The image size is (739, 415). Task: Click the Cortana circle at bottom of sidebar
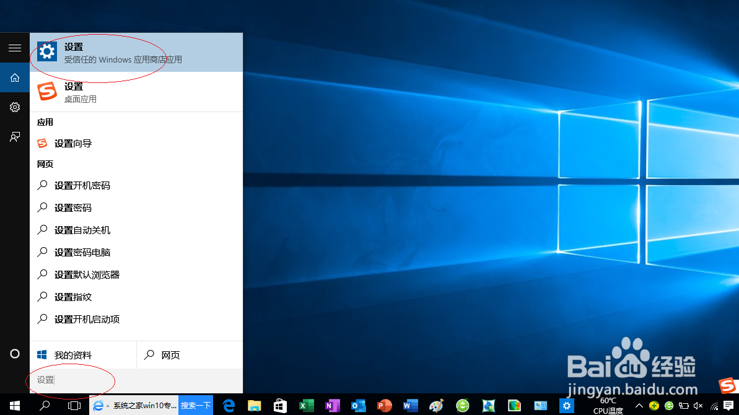pyautogui.click(x=14, y=354)
